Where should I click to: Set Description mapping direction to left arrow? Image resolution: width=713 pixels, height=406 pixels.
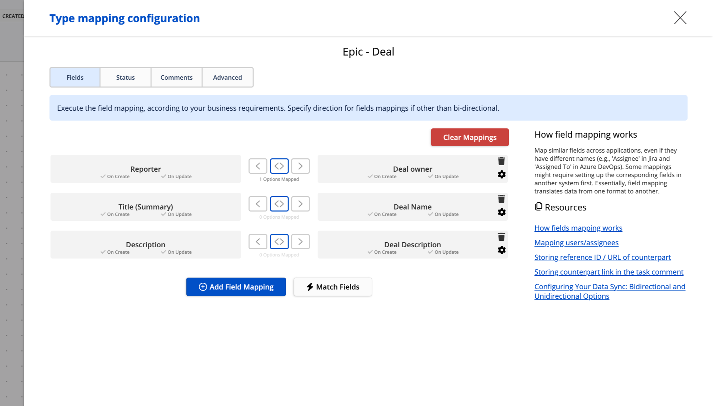click(x=258, y=242)
